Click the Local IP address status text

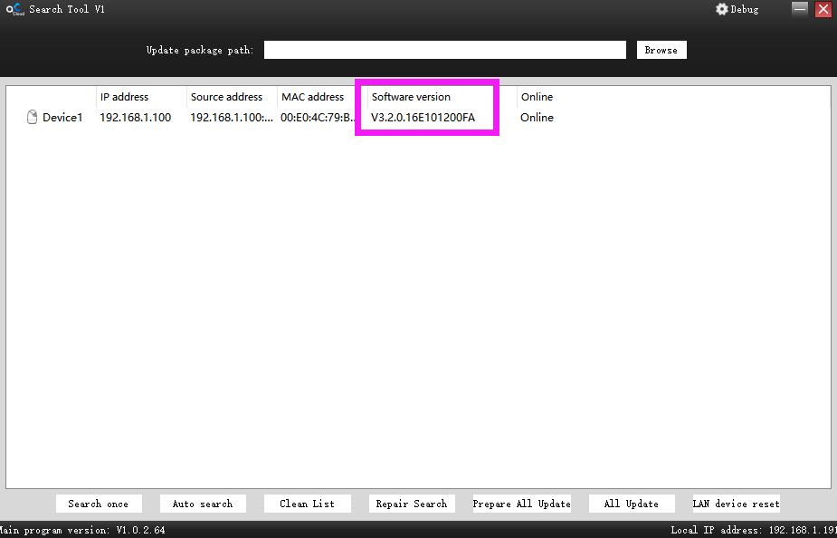coord(754,530)
